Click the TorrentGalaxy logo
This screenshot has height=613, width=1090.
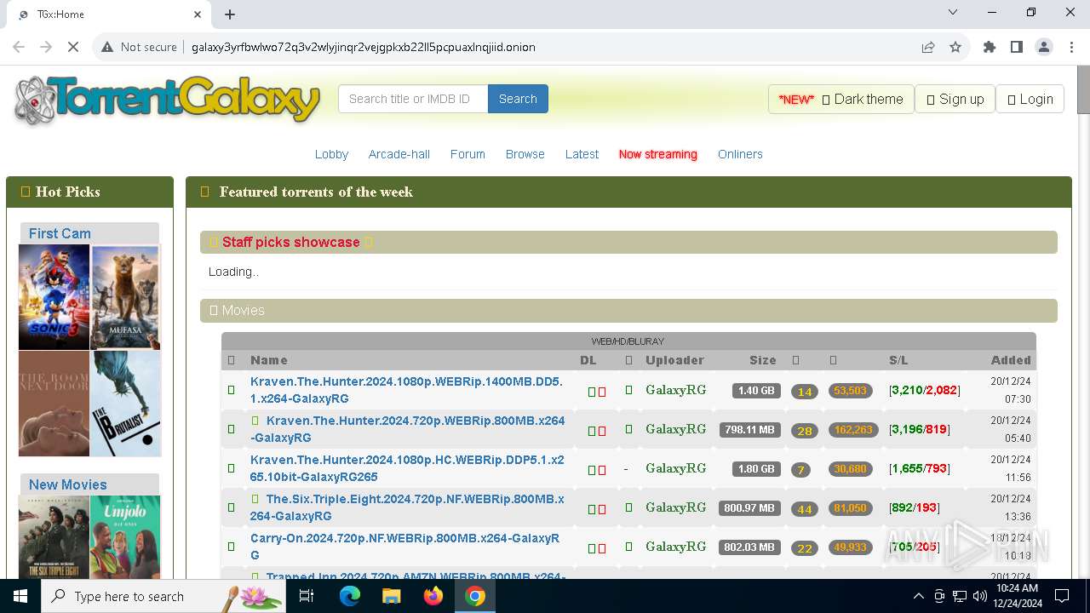click(x=168, y=100)
